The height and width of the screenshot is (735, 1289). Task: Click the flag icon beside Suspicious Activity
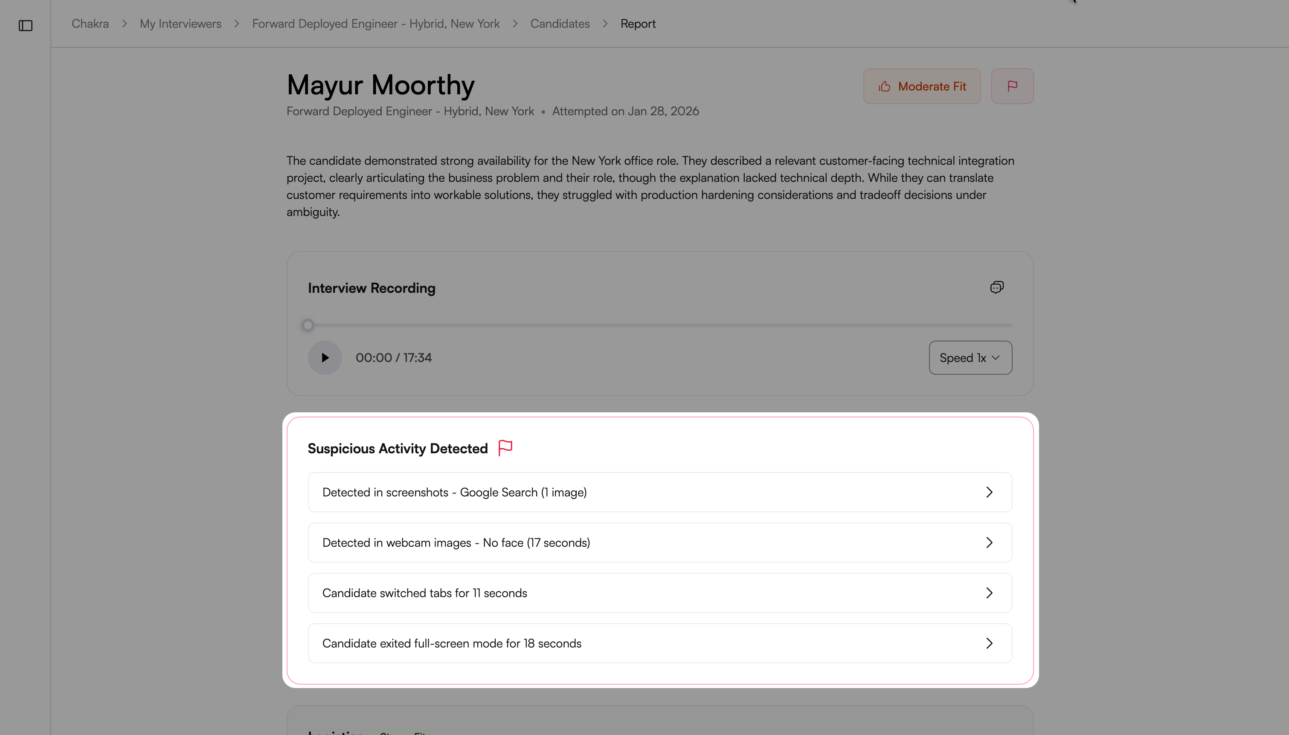coord(505,448)
